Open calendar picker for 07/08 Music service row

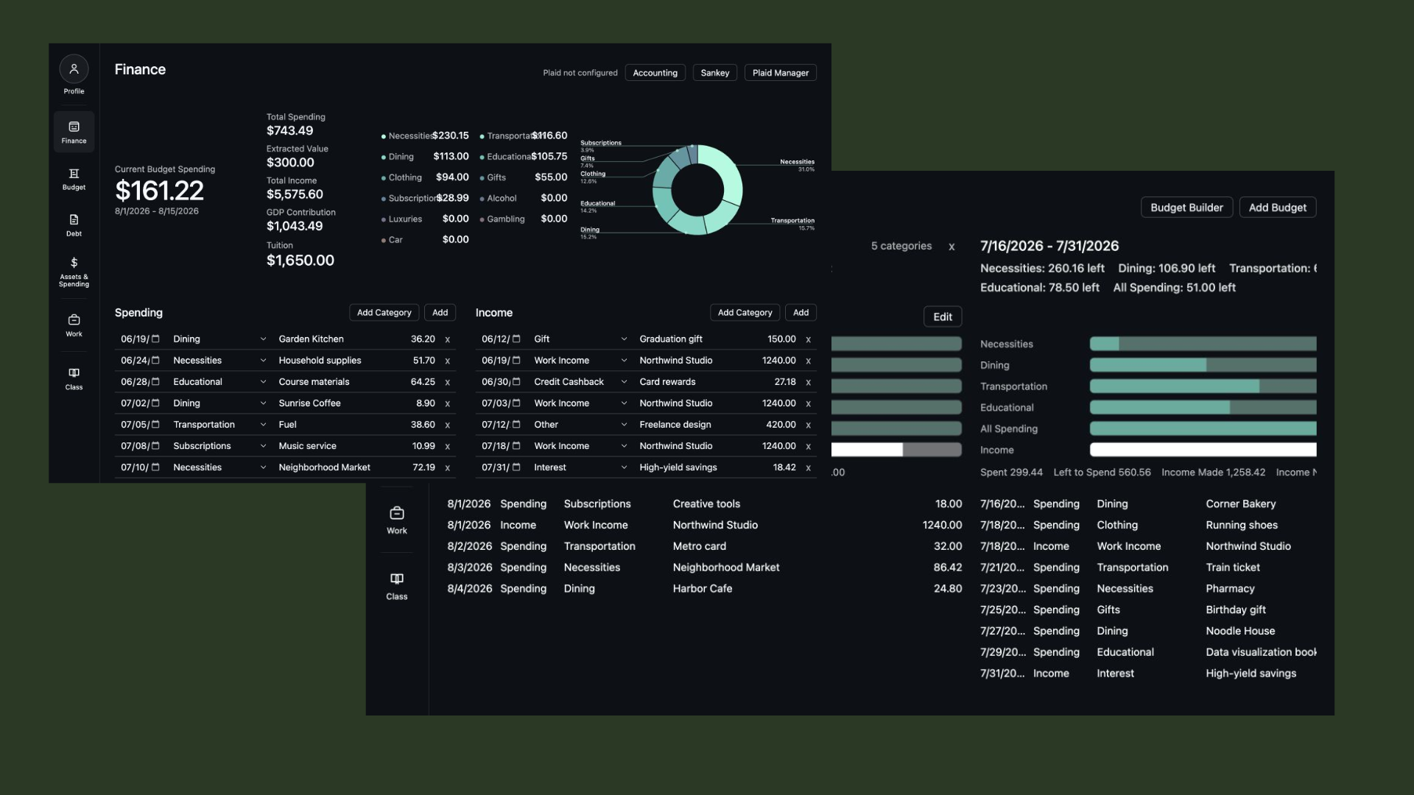[155, 445]
